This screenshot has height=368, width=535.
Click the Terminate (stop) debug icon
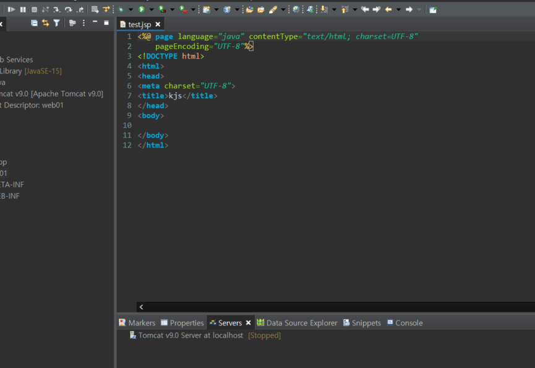point(34,9)
